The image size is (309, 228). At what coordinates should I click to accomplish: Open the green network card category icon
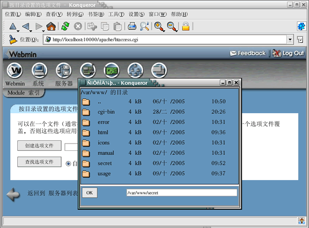click(x=112, y=71)
